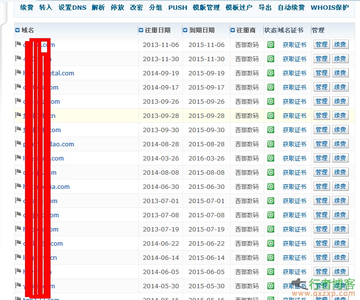This screenshot has height=300, width=360.
Task: Click 获取证书 for 2015-07-19 row
Action: (295, 230)
